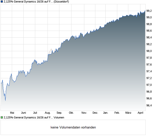Select the 'Okt.' month label on the axis
The image size is (156, 137).
[x=71, y=113]
